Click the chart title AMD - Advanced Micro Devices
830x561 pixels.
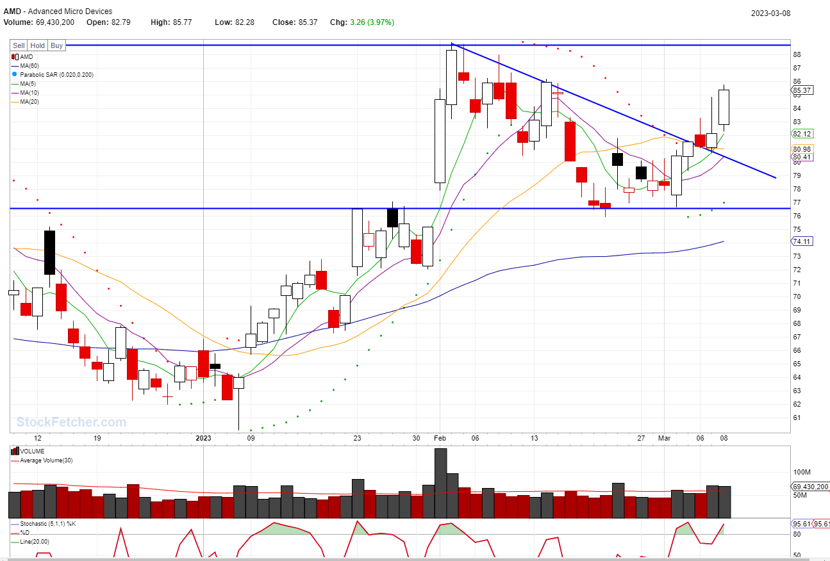58,12
